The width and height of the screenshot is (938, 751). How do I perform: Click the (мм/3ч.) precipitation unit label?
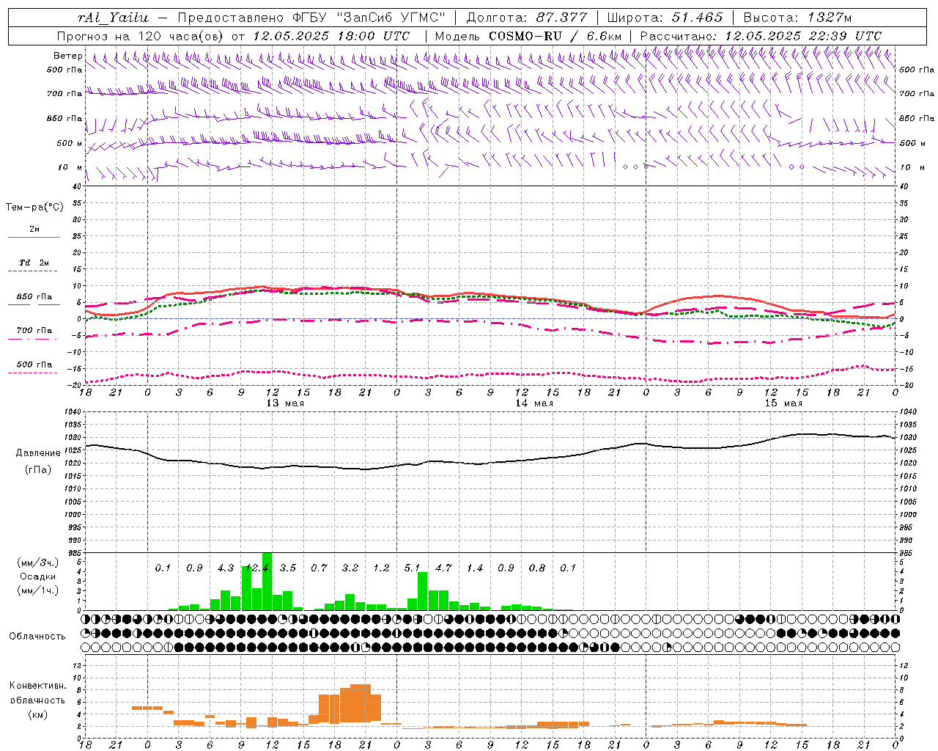tap(37, 563)
